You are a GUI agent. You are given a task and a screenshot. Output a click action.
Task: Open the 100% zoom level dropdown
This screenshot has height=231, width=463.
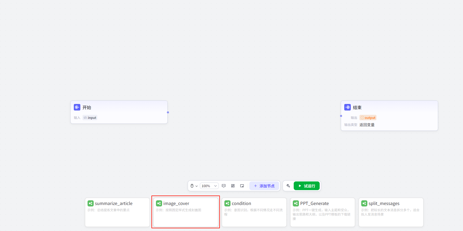pos(209,186)
